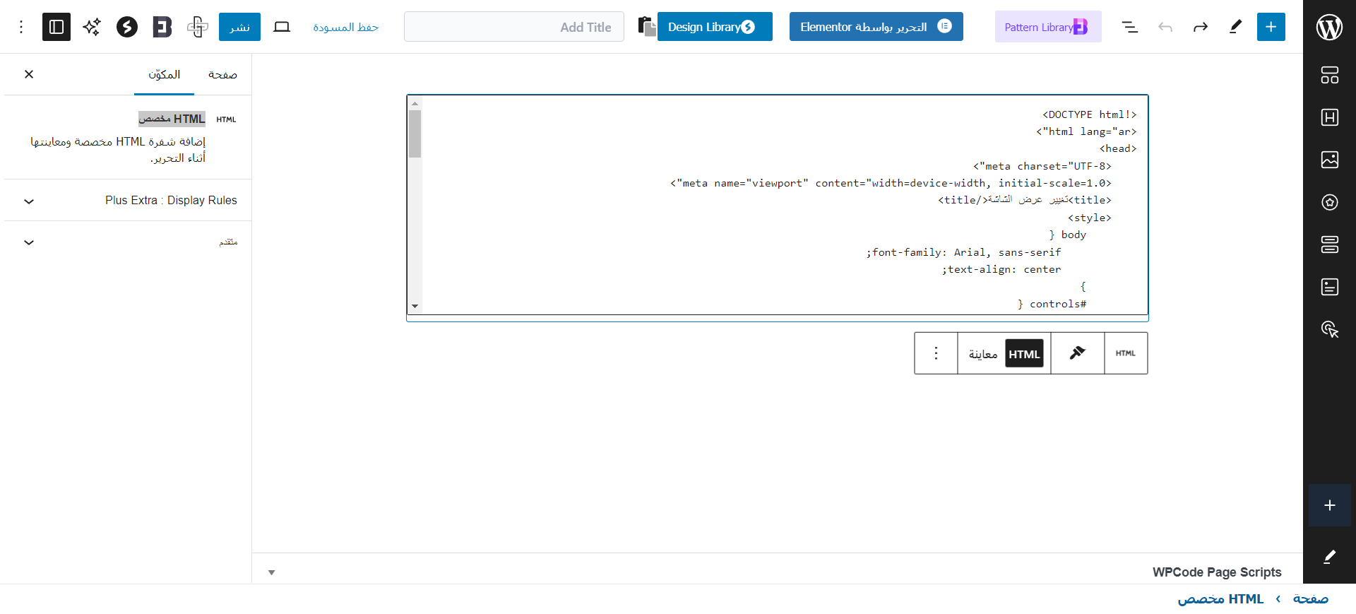Click the Add Title input field
1356x614 pixels.
[x=514, y=27]
